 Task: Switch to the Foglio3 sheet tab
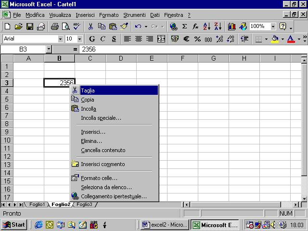pyautogui.click(x=84, y=205)
